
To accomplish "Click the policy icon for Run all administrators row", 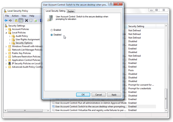I will coord(53,103).
